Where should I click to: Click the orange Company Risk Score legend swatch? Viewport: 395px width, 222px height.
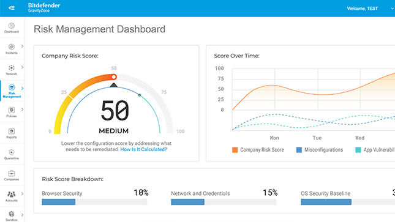235,150
